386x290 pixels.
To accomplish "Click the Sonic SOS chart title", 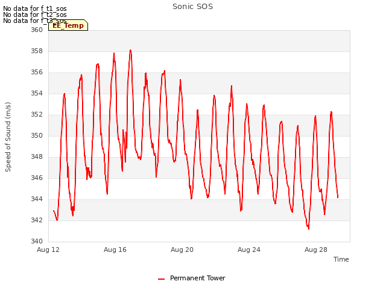I will click(193, 7).
